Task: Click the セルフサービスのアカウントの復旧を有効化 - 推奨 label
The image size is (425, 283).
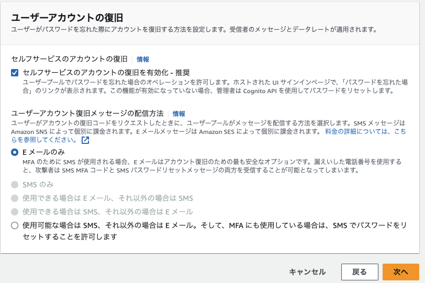Action: 106,73
